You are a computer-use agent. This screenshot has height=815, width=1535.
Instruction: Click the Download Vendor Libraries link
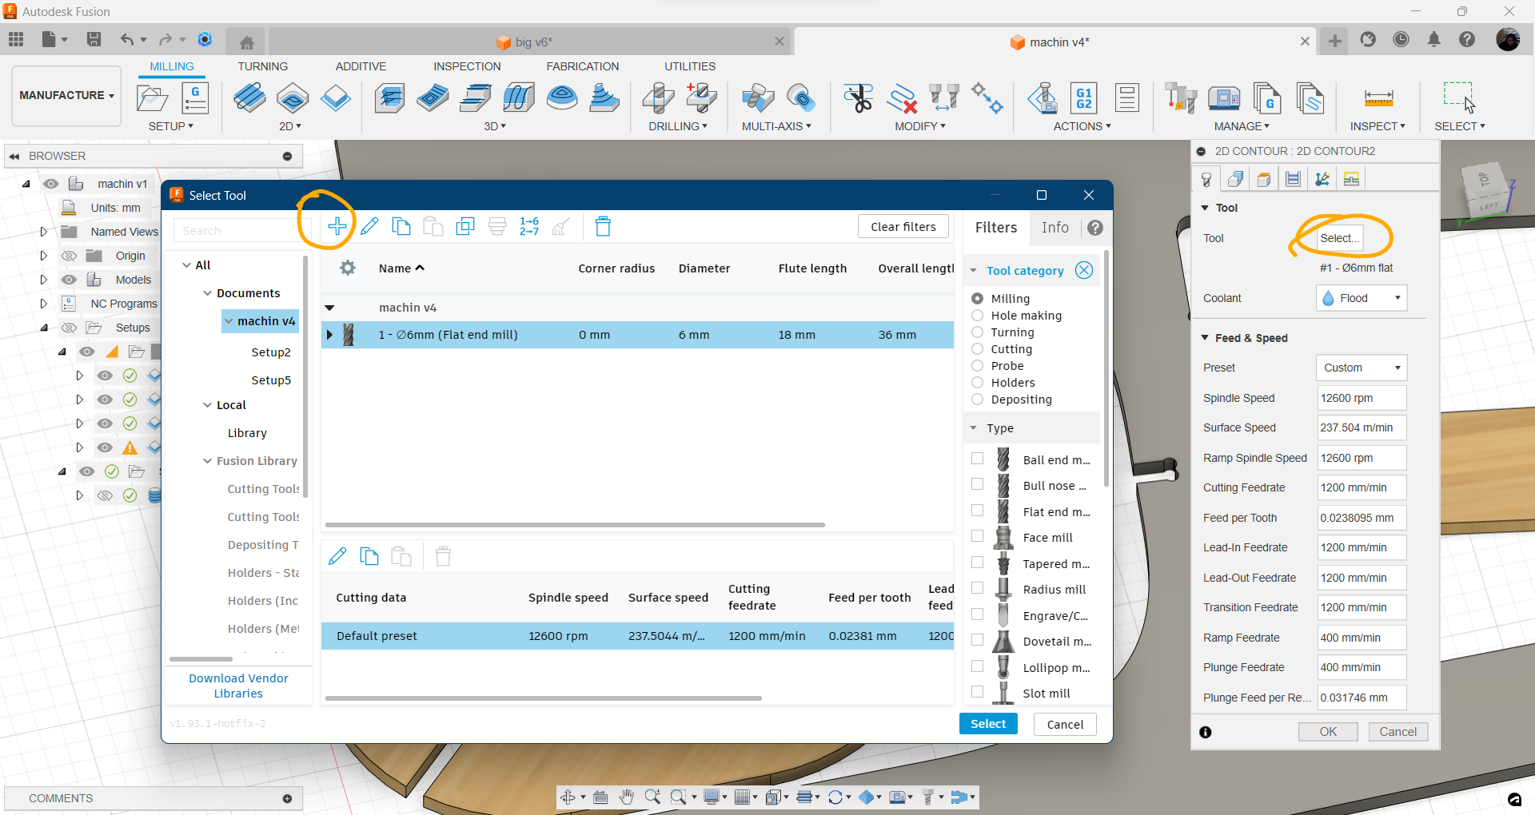pos(238,686)
